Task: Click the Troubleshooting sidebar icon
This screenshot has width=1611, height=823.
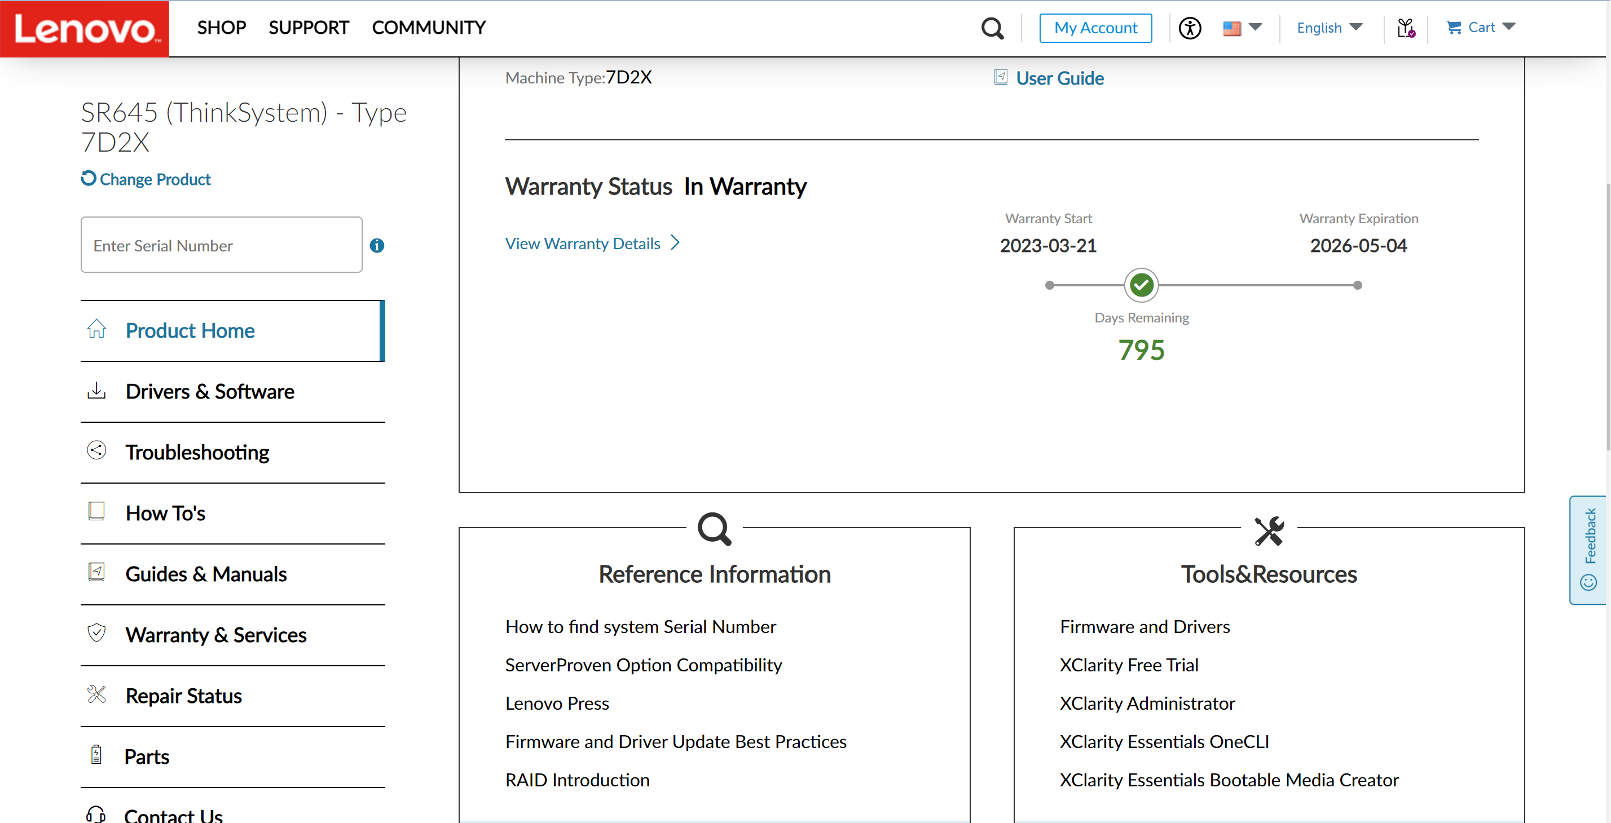Action: coord(96,450)
